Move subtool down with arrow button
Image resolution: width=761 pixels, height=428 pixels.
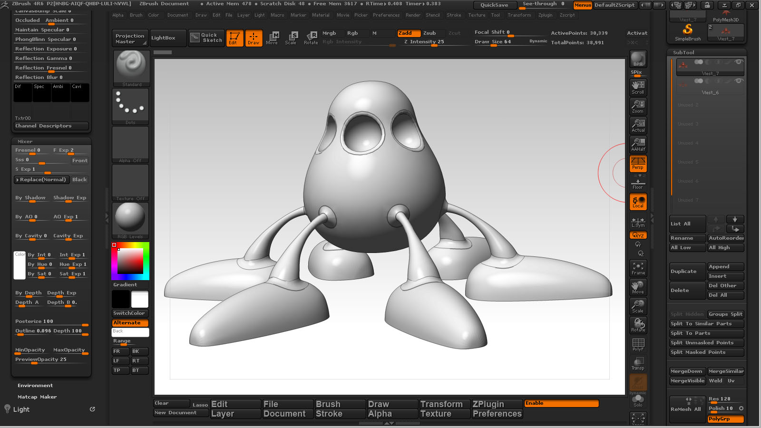point(735,219)
